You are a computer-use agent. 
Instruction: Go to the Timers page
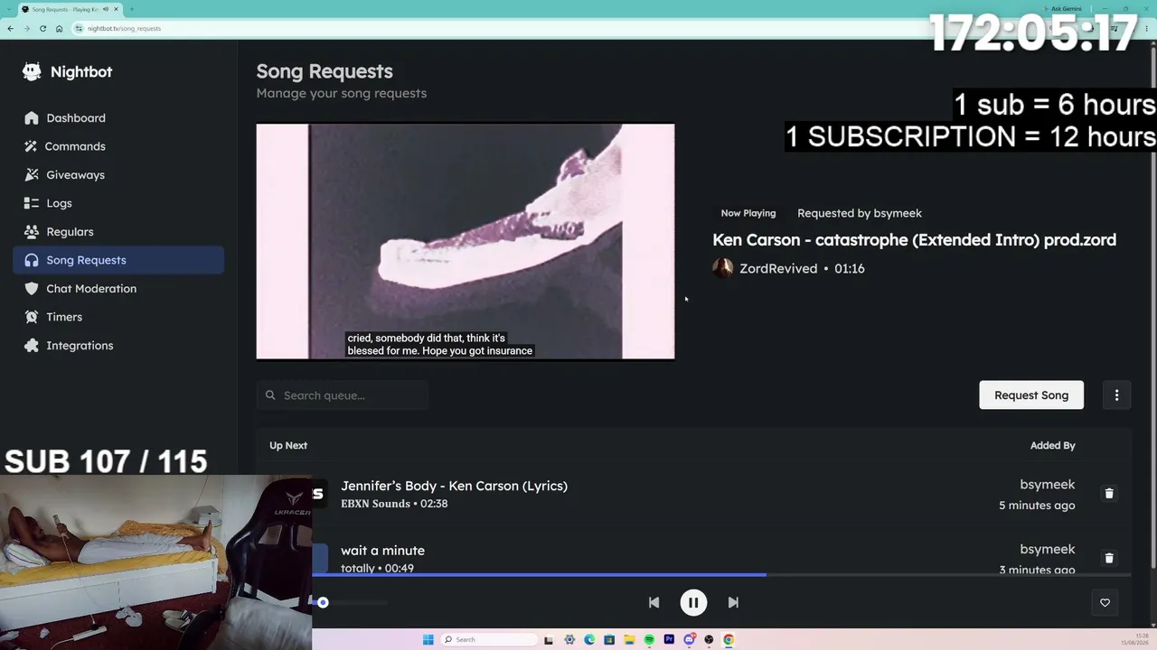(x=118, y=317)
